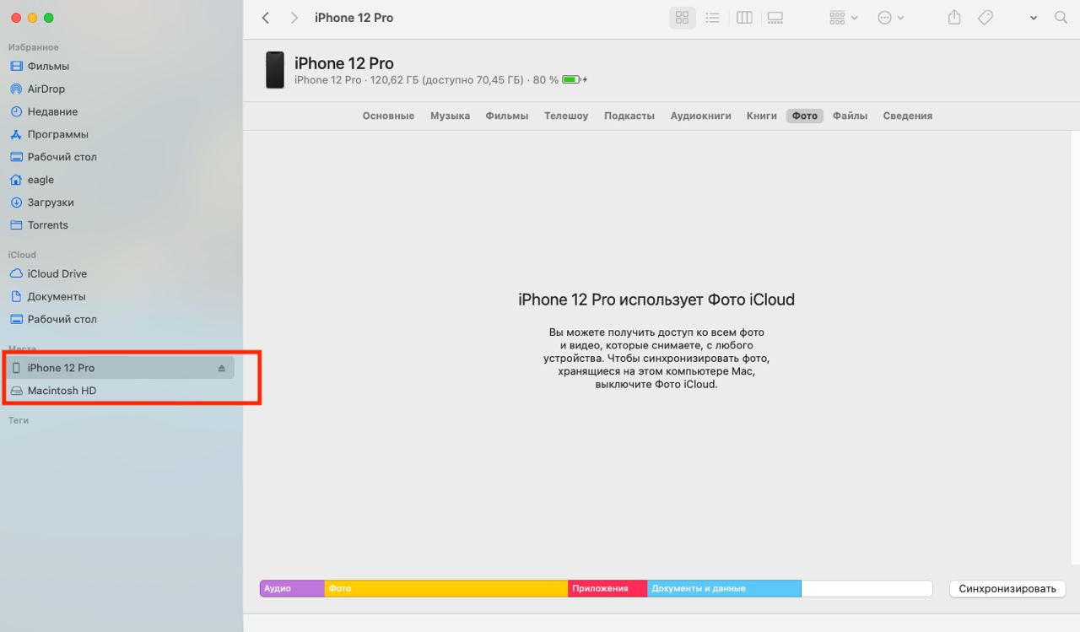Switch to the Аудиокниги tab
1080x632 pixels.
pos(700,116)
